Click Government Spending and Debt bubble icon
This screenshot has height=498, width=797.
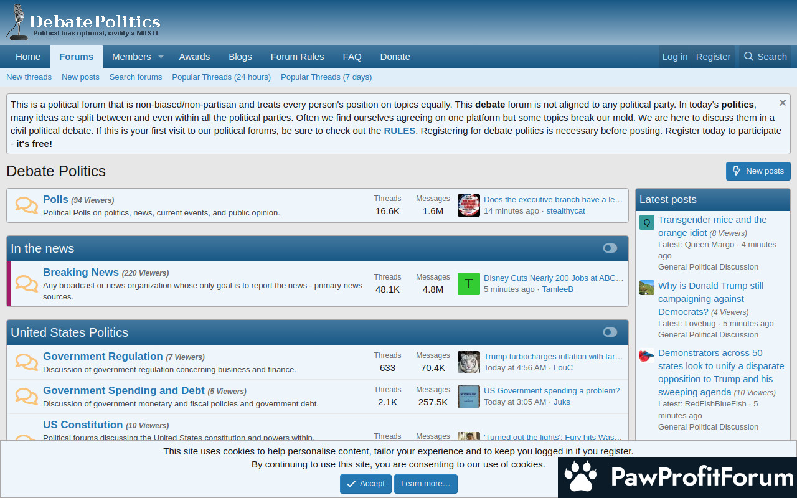[27, 397]
